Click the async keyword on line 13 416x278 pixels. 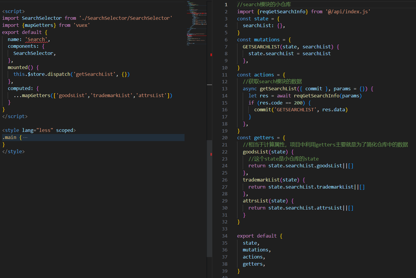250,89
